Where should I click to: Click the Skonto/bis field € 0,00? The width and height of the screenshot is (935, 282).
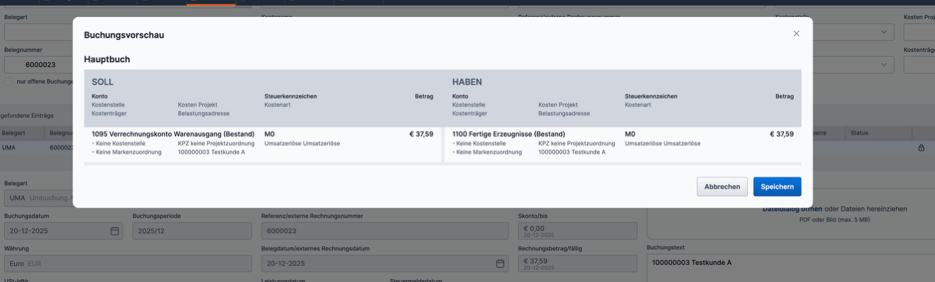(578, 230)
